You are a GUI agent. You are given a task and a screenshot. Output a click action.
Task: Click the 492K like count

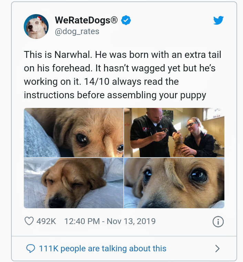(46, 221)
